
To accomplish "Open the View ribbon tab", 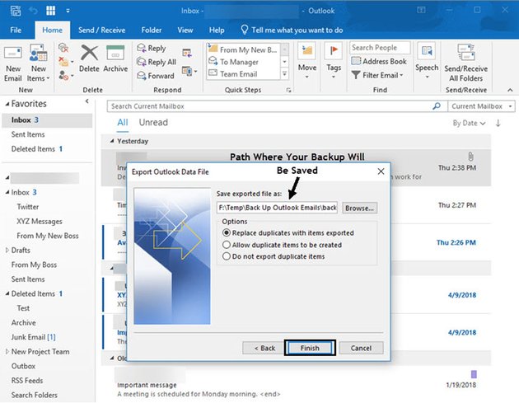I will [x=185, y=30].
